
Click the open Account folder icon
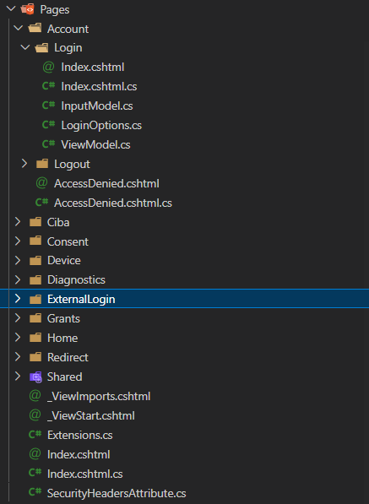coord(35,29)
